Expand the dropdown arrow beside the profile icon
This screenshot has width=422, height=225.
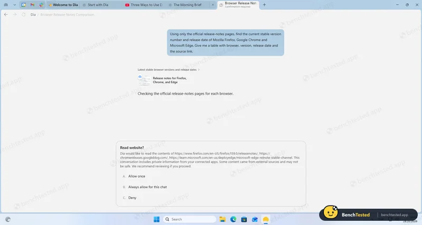pyautogui.click(x=15, y=5)
